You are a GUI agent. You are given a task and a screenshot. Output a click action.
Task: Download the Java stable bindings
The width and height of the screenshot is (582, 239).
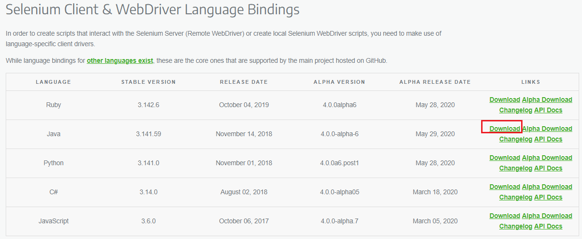[504, 129]
